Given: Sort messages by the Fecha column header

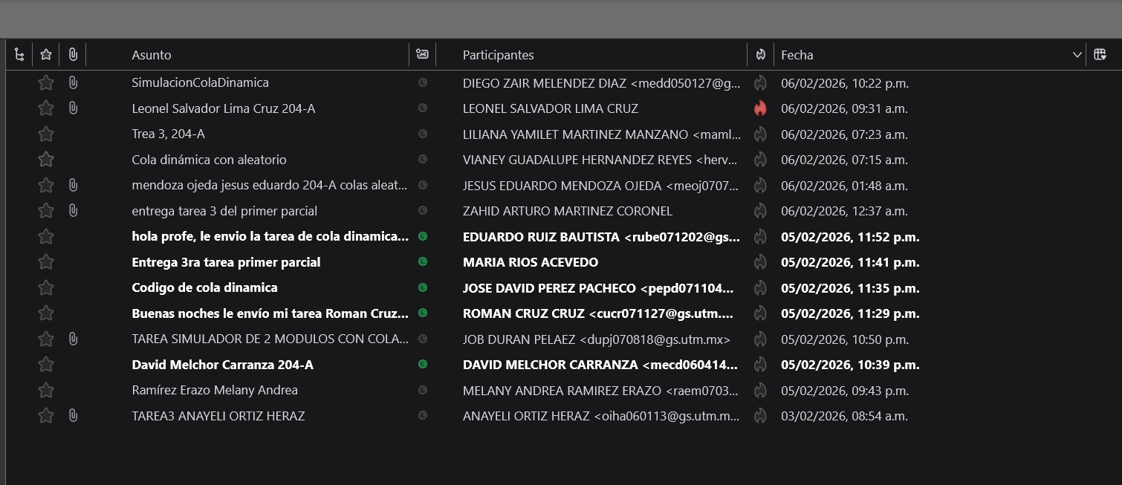Looking at the screenshot, I should coord(797,55).
